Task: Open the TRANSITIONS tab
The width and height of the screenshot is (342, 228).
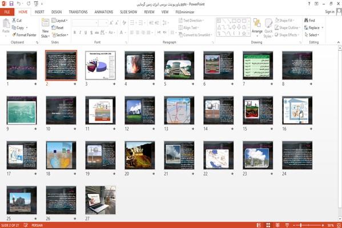Action: tap(78, 12)
